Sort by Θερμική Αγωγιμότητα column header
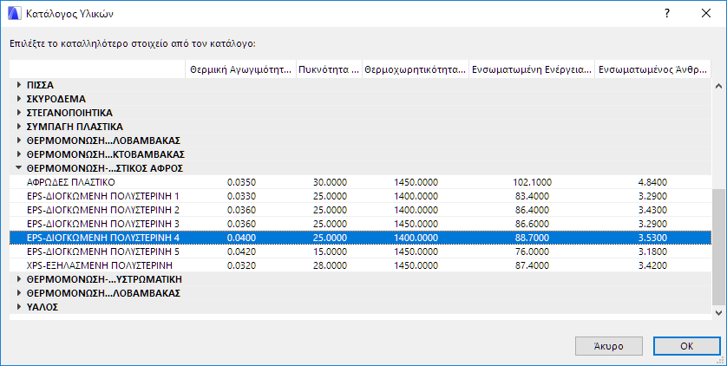This screenshot has height=366, width=727. tap(239, 70)
